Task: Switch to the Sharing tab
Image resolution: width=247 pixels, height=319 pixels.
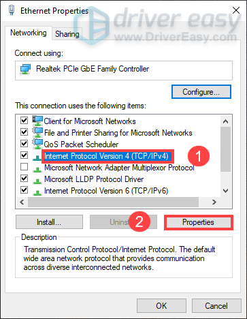Action: [67, 34]
